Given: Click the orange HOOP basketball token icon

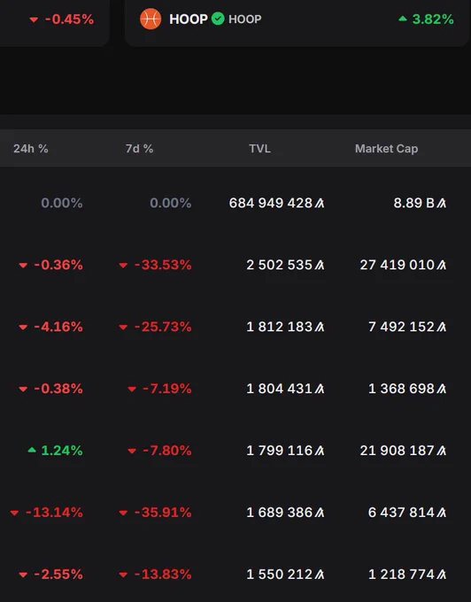Looking at the screenshot, I should 151,19.
